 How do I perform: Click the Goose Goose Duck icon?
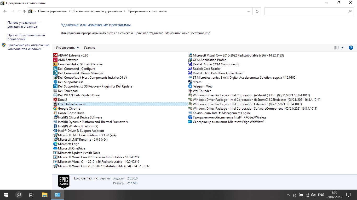click(x=55, y=113)
